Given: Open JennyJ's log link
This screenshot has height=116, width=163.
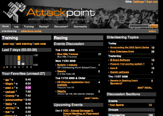Looking at the screenshot, I should (x=10, y=108).
